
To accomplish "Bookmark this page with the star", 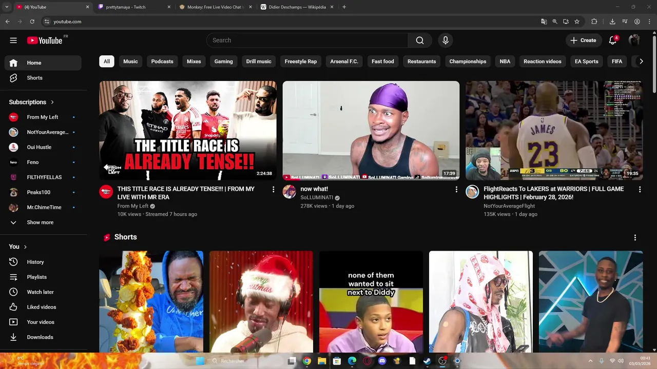I will click(577, 22).
